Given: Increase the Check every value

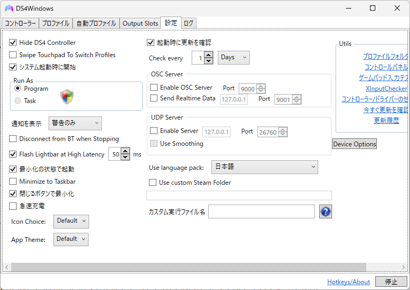Looking at the screenshot, I should (208, 55).
